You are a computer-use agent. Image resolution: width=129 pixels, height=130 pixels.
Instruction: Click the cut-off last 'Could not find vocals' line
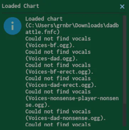(58, 124)
